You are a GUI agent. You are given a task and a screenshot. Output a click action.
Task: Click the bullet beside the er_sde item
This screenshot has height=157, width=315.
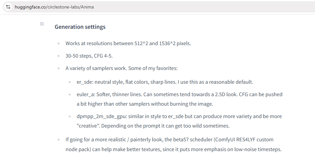coord(70,82)
